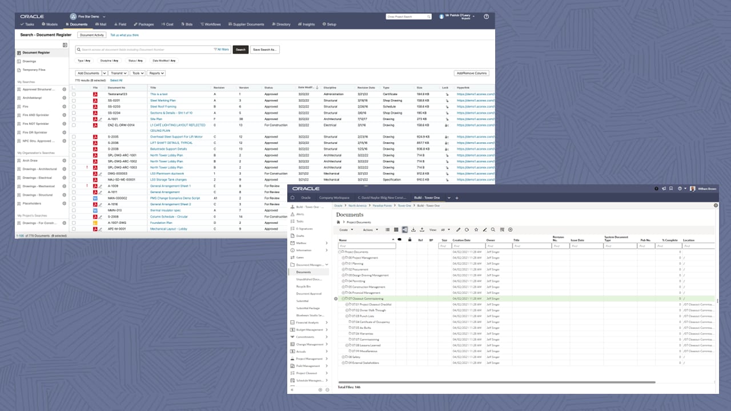Open the settings gear below Unifier header

coord(716,205)
